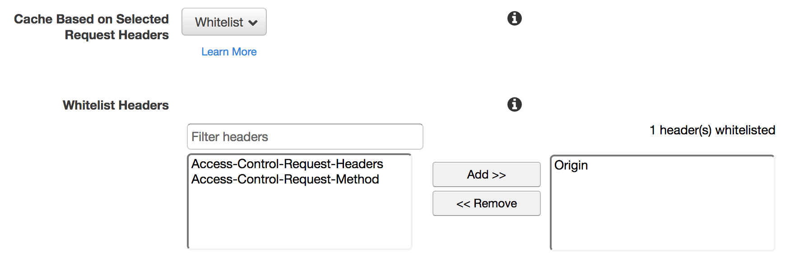This screenshot has width=790, height=266.
Task: Click info icon for Cache Based on Selected Request Headers
Action: click(x=514, y=18)
